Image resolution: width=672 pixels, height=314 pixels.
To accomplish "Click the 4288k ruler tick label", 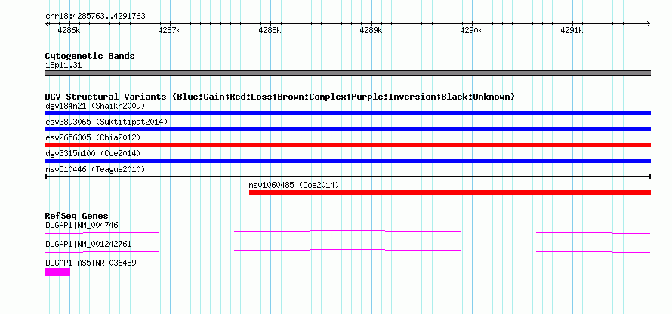I will coord(270,30).
